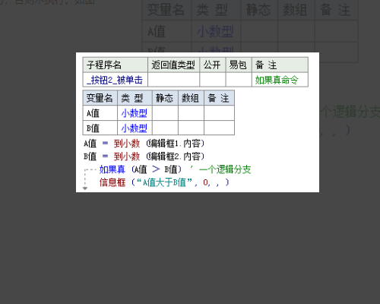Click the green '如果真命令' remark

coord(277,80)
